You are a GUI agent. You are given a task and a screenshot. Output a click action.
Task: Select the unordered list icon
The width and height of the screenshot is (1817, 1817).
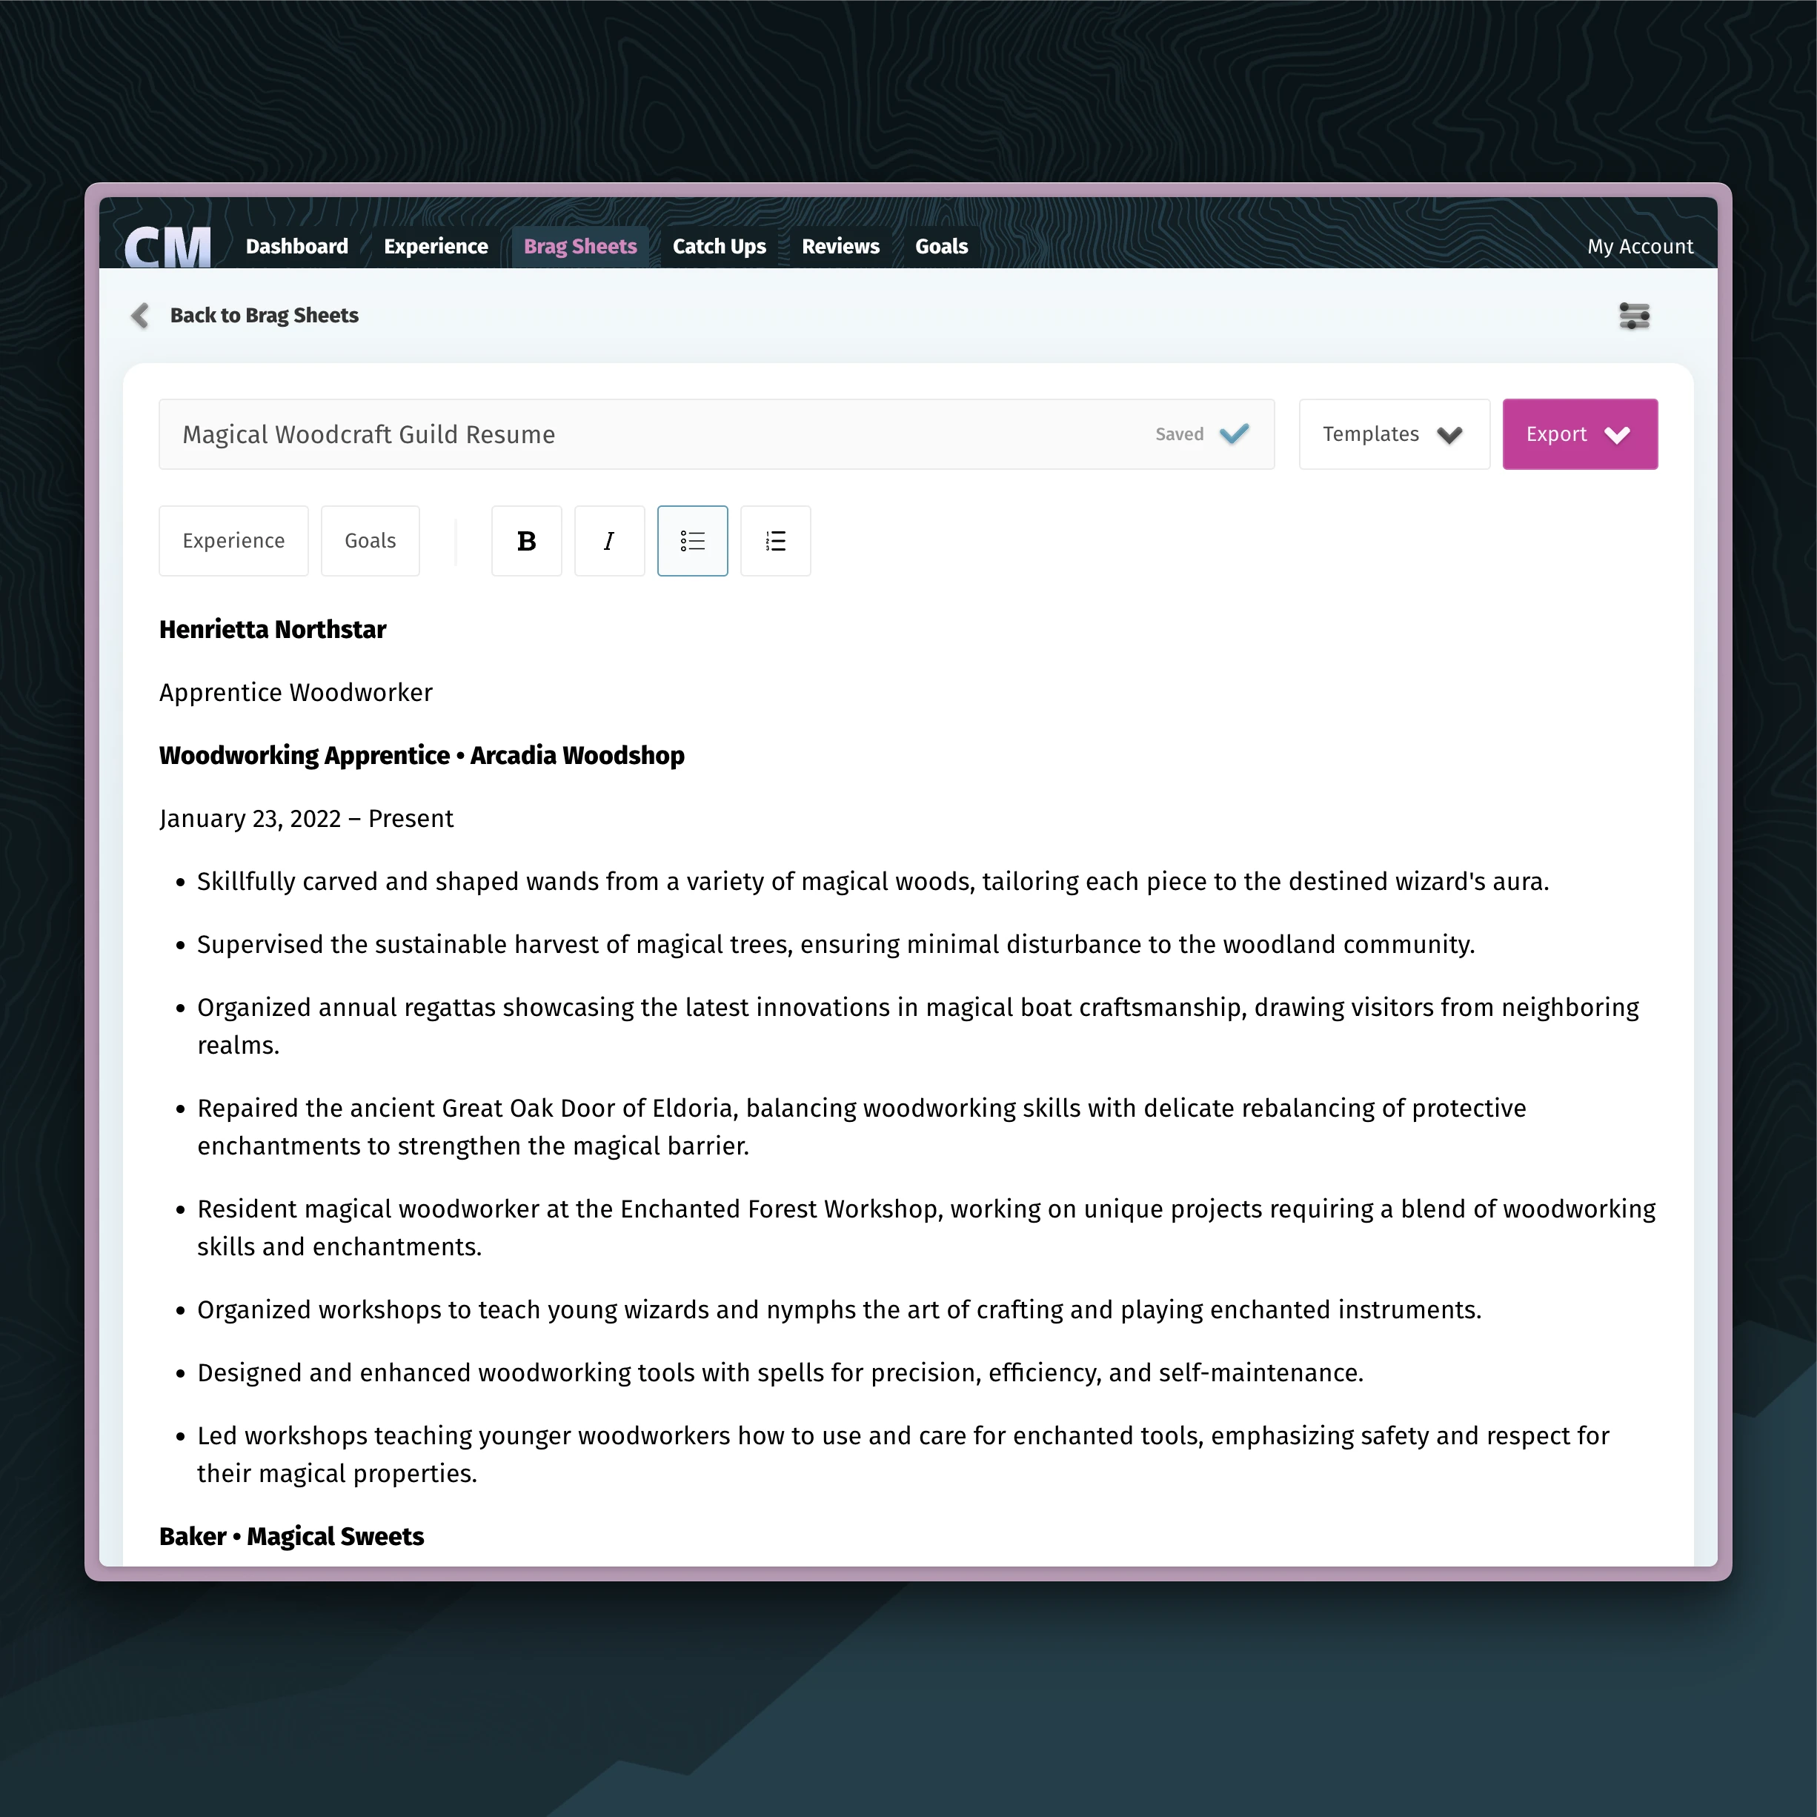pos(691,541)
